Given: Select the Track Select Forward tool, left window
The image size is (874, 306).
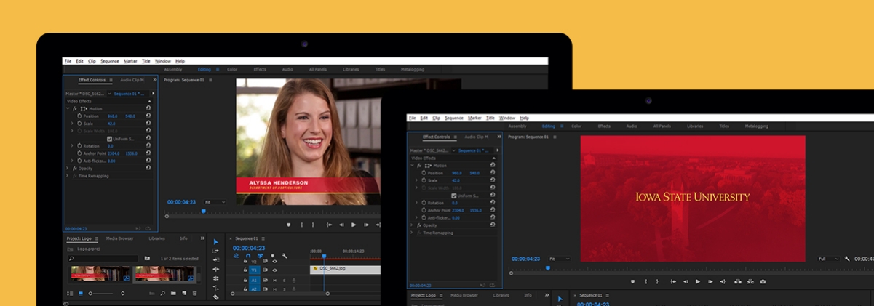Looking at the screenshot, I should click(215, 251).
